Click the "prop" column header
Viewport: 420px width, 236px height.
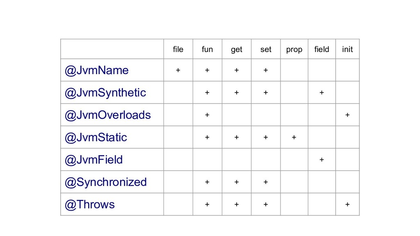(x=294, y=50)
